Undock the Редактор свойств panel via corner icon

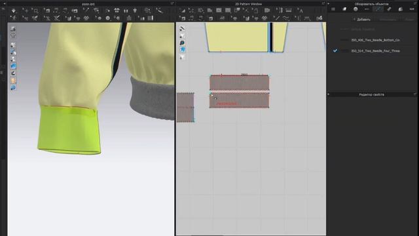[415, 94]
